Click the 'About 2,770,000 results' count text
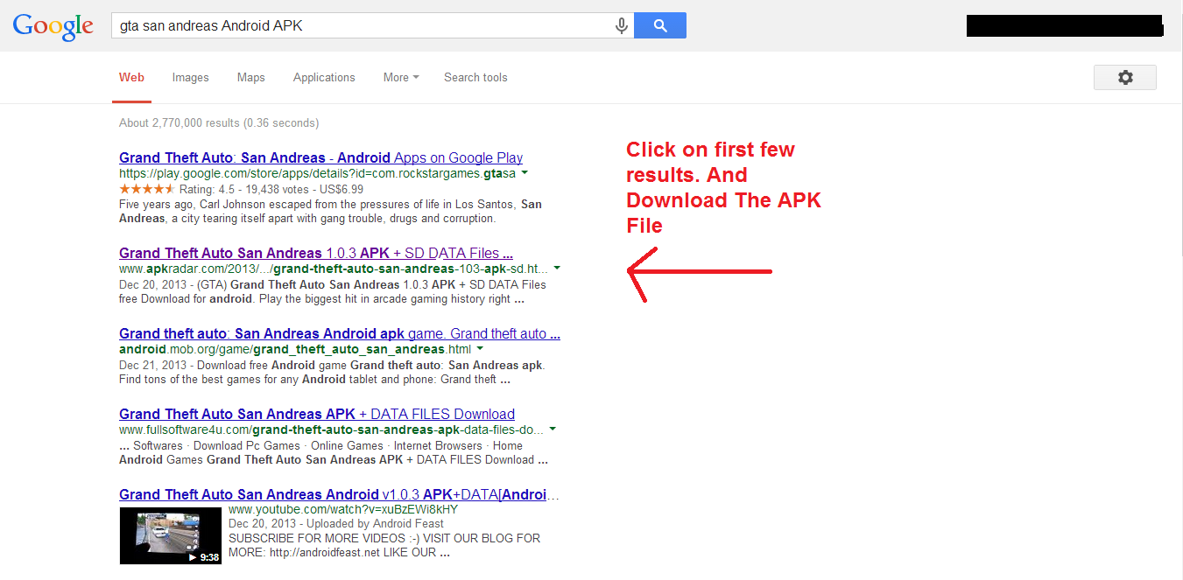Image resolution: width=1183 pixels, height=580 pixels. (219, 122)
